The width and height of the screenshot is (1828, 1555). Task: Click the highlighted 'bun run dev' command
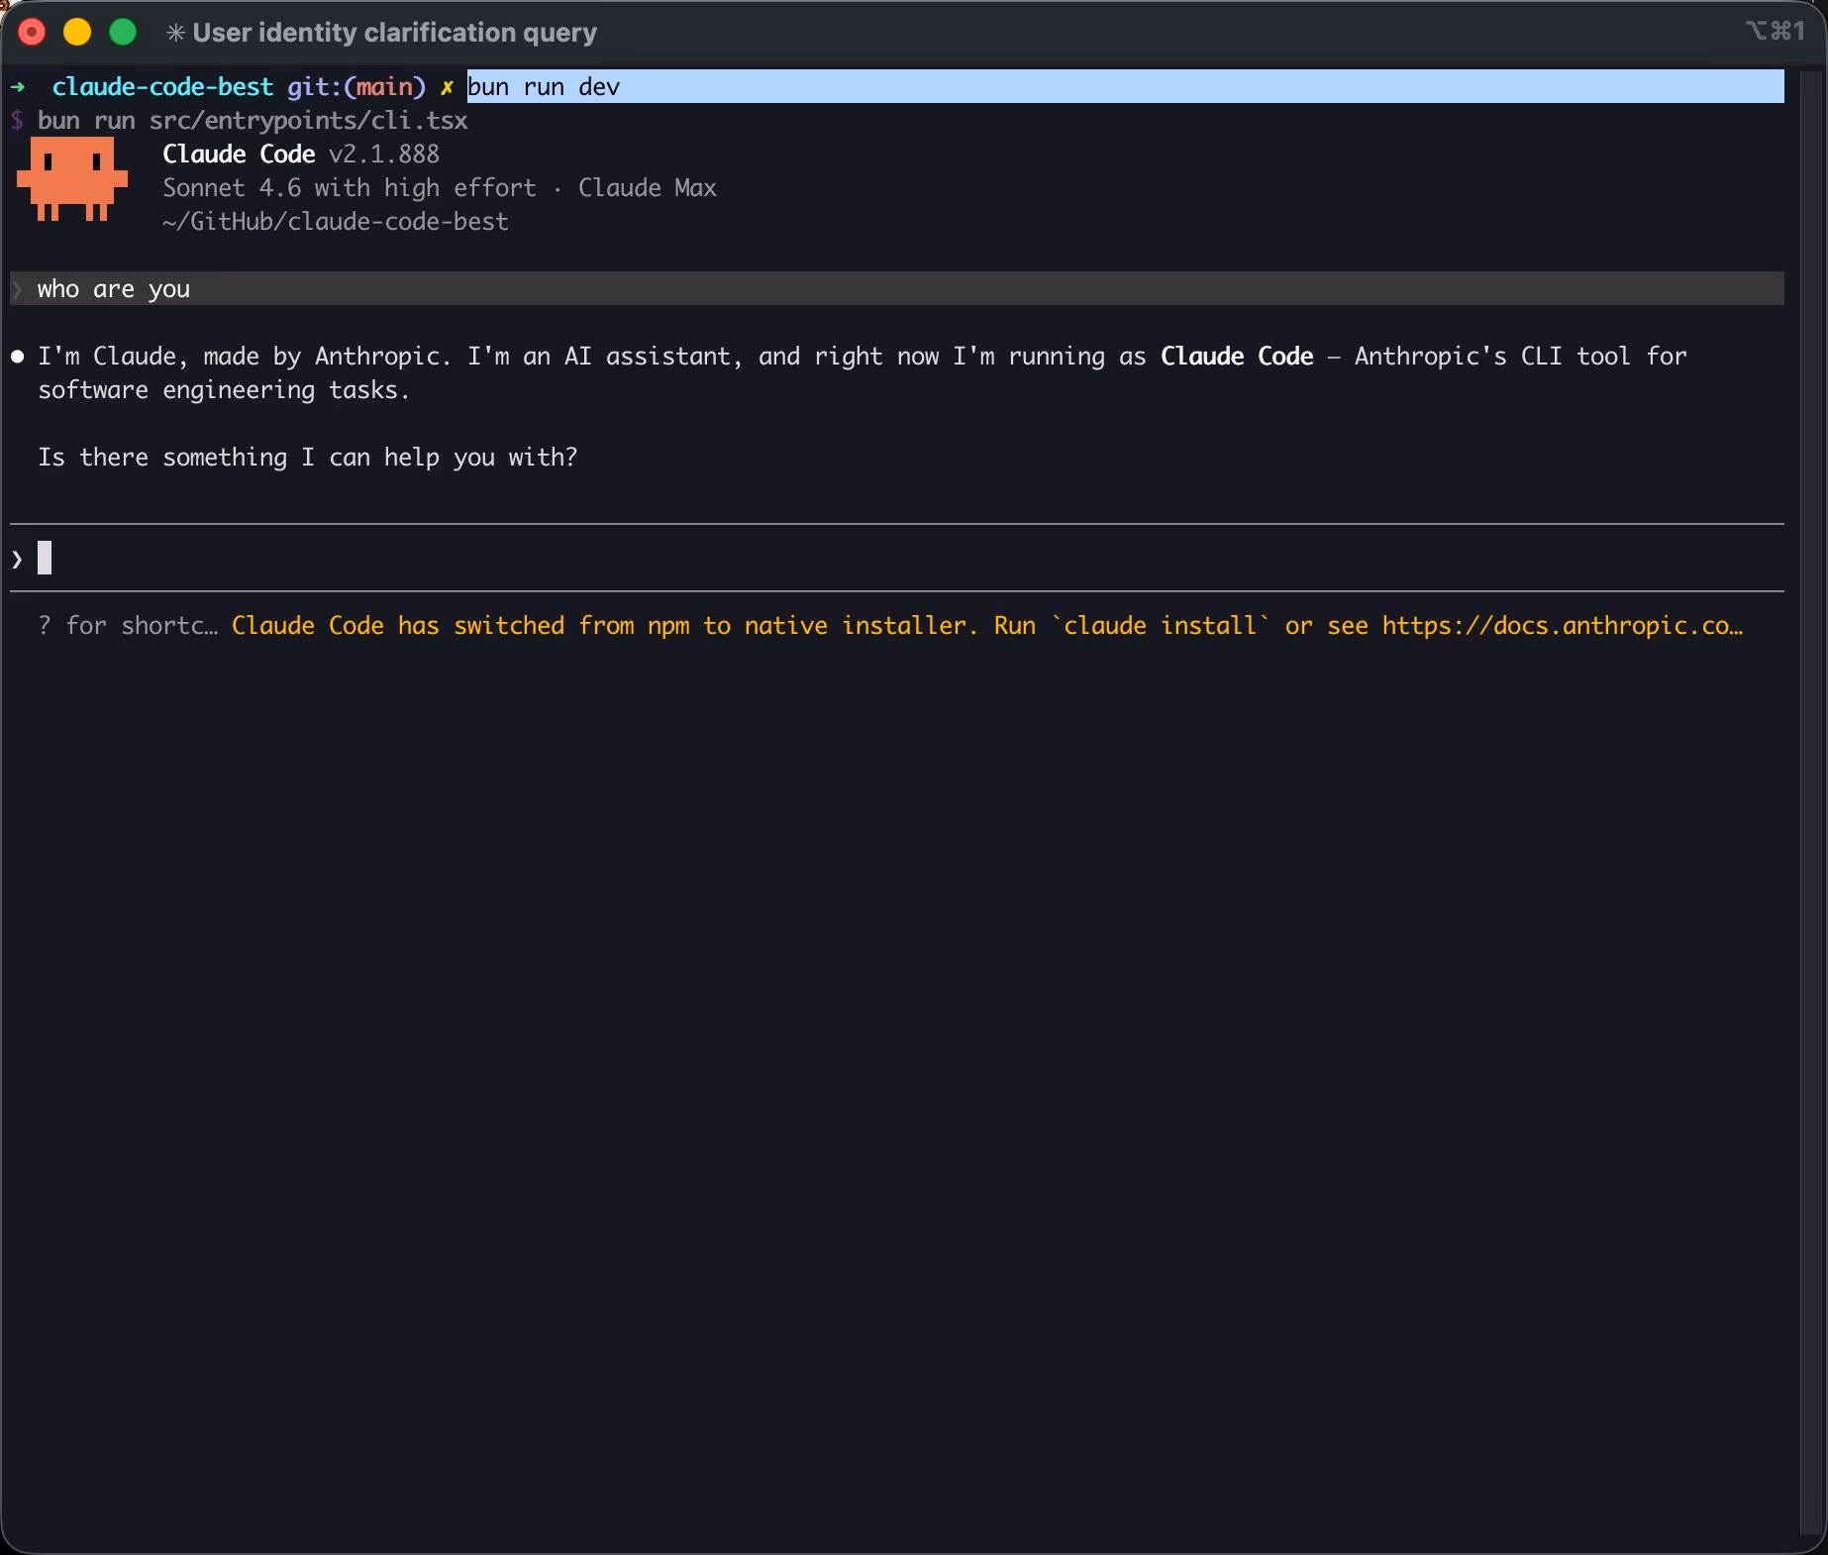click(544, 87)
